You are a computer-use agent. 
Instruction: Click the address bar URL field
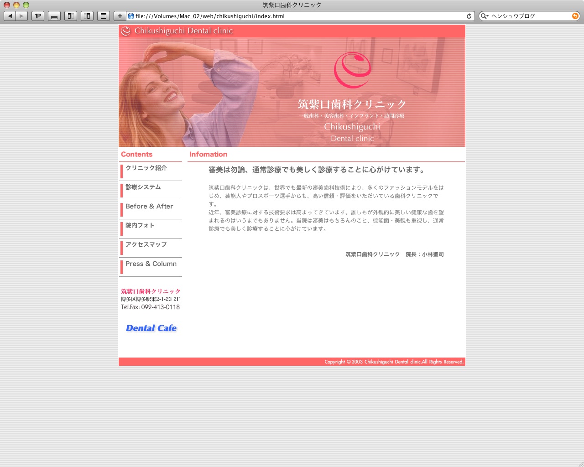click(297, 16)
